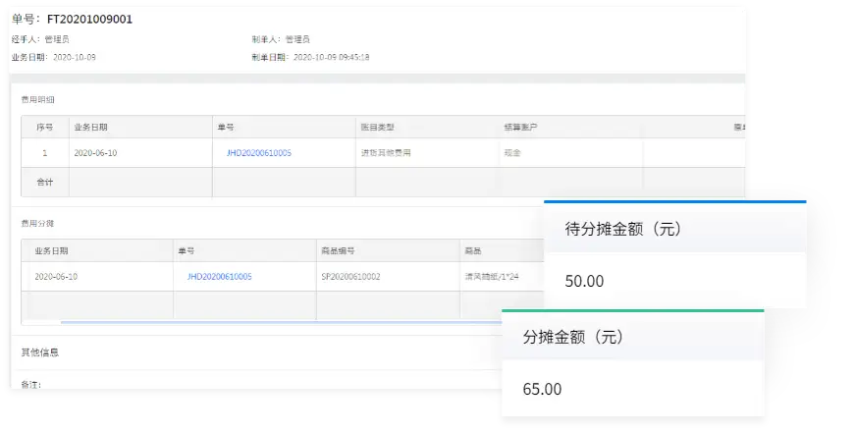Screen dimensions: 855x431
Task: Click product code SP20200610002 cell
Action: click(351, 277)
